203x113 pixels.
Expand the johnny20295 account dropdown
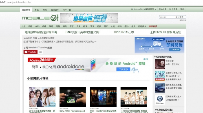tap(144, 10)
